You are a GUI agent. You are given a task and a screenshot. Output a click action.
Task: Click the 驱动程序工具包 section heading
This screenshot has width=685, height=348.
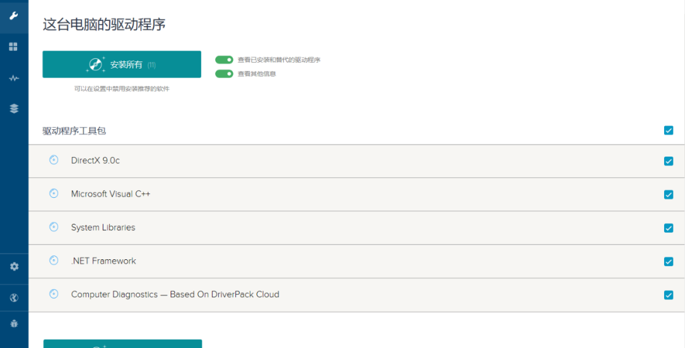pos(74,131)
